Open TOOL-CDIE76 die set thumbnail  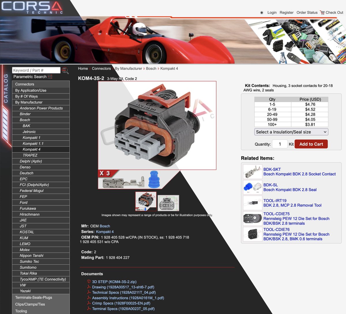[x=252, y=234]
